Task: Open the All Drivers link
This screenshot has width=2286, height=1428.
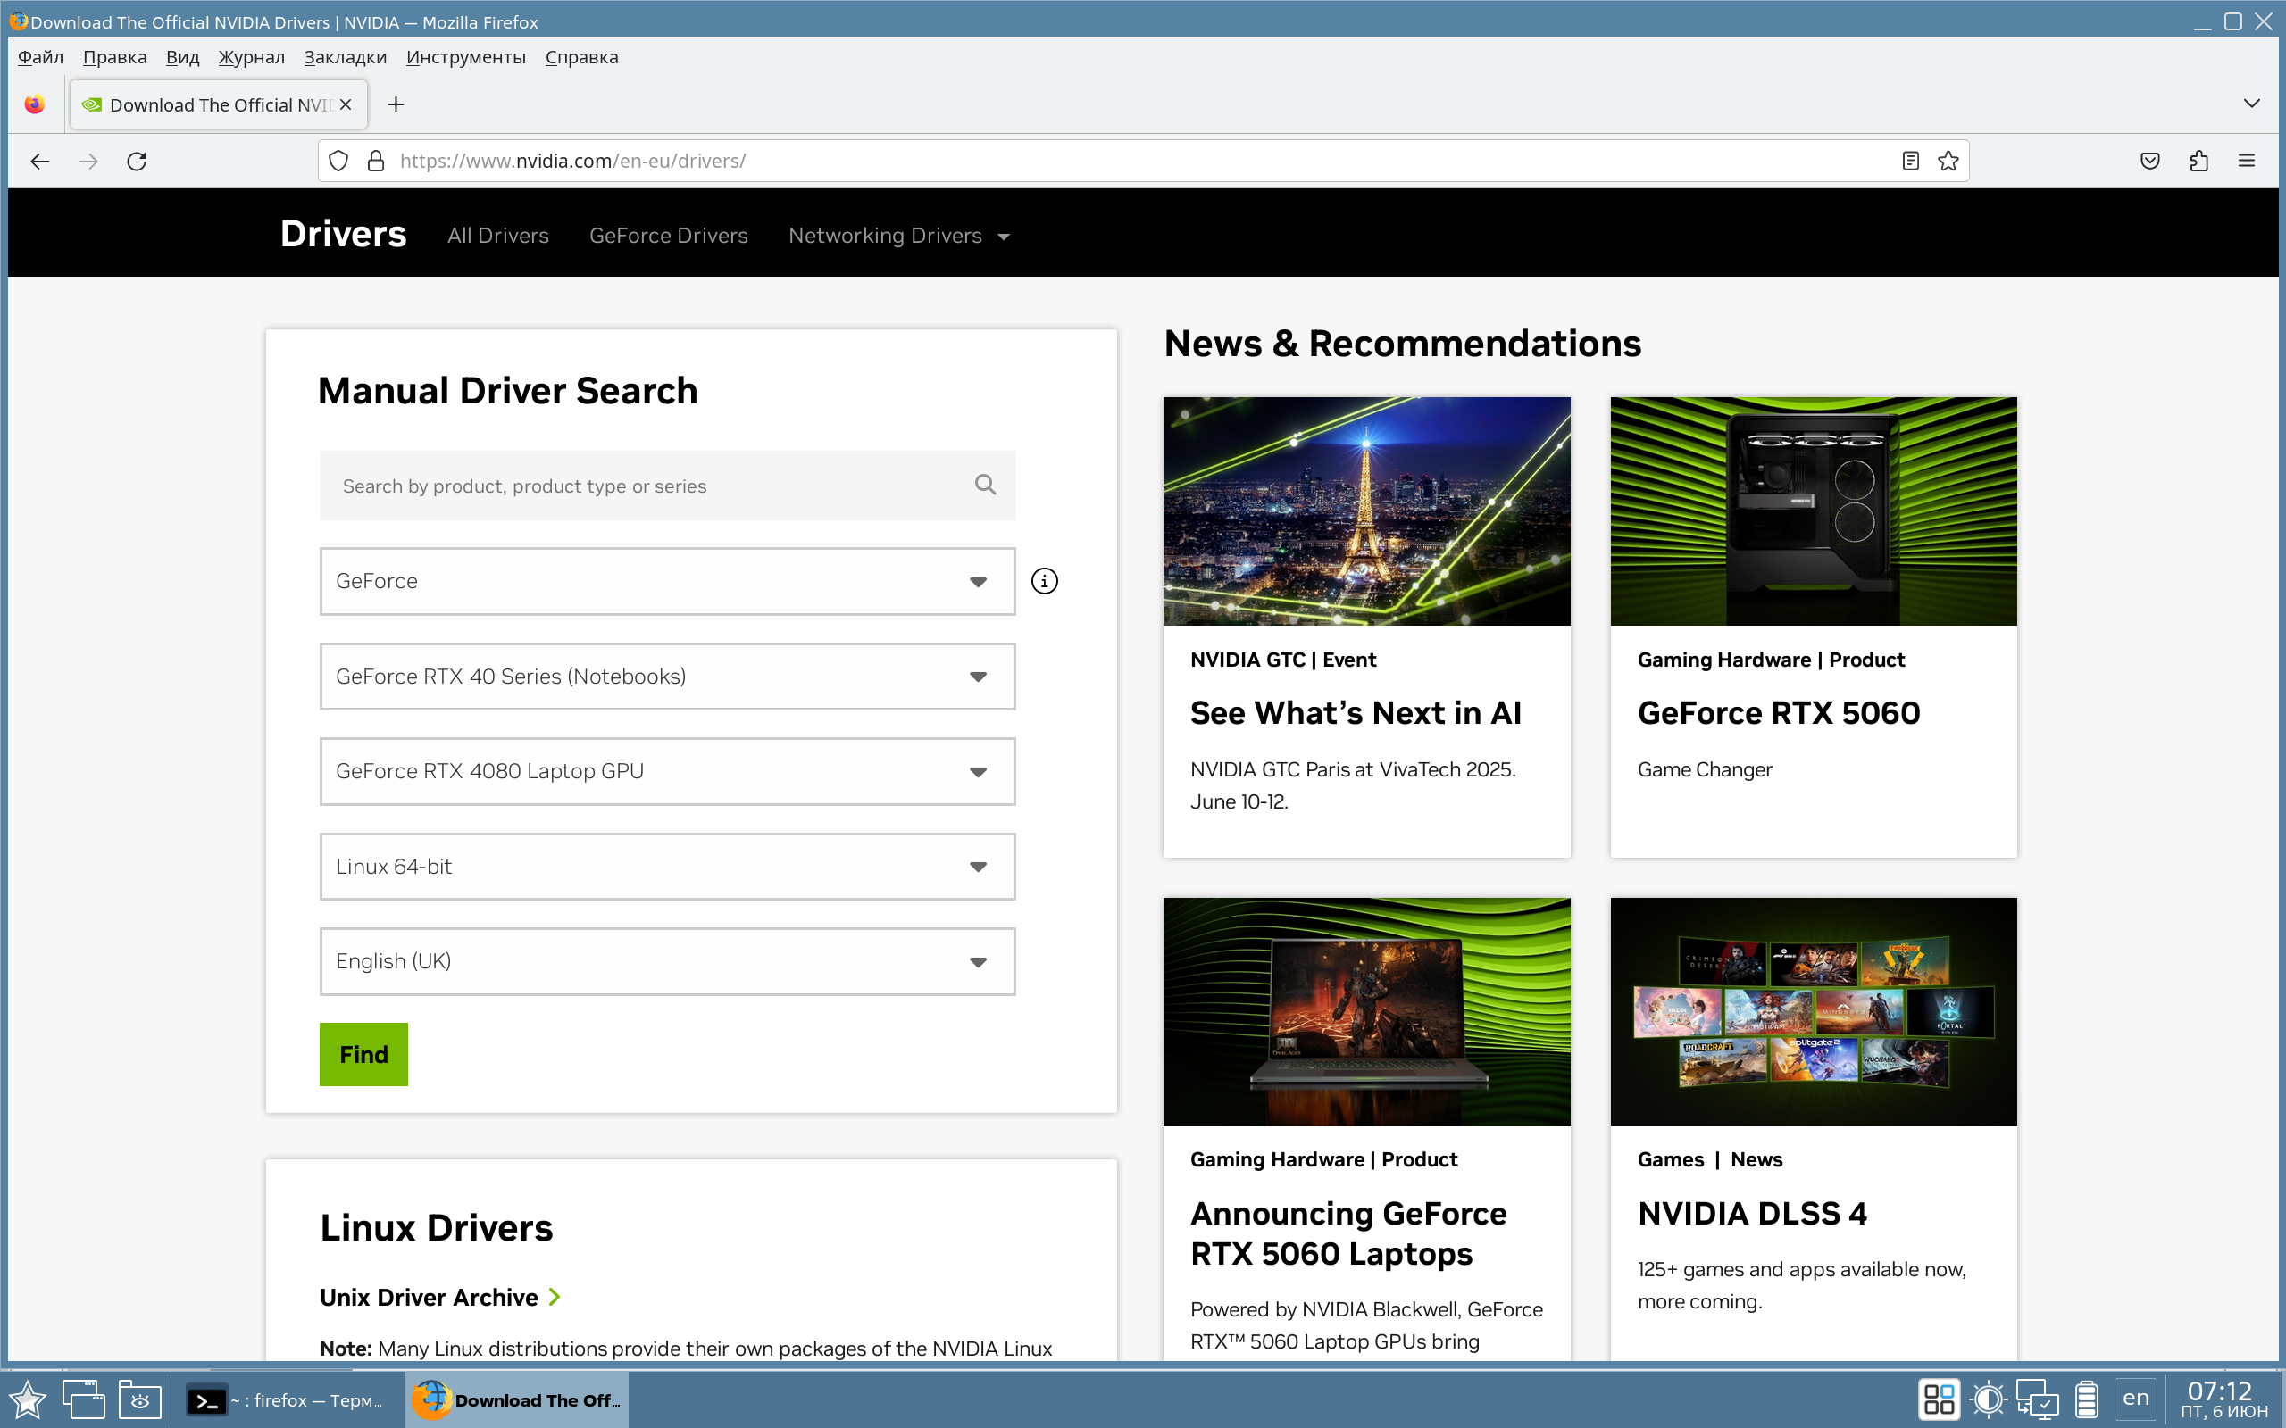Action: click(x=497, y=235)
